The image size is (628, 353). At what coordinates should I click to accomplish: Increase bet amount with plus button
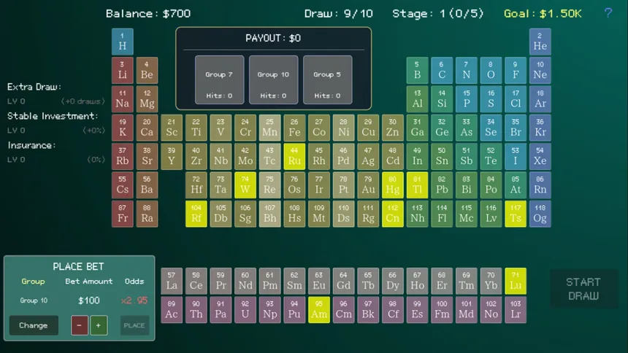coord(99,325)
